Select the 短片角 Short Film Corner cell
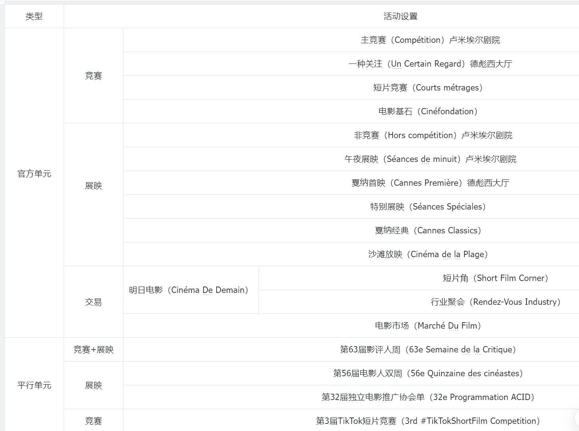The width and height of the screenshot is (579, 431). [x=495, y=278]
